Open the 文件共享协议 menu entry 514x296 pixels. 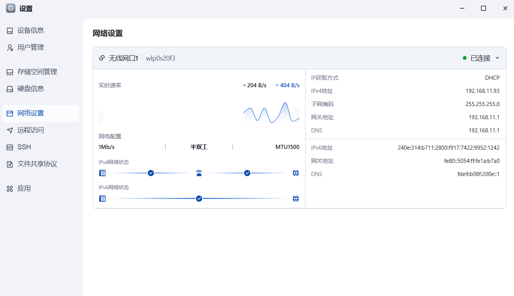(37, 164)
